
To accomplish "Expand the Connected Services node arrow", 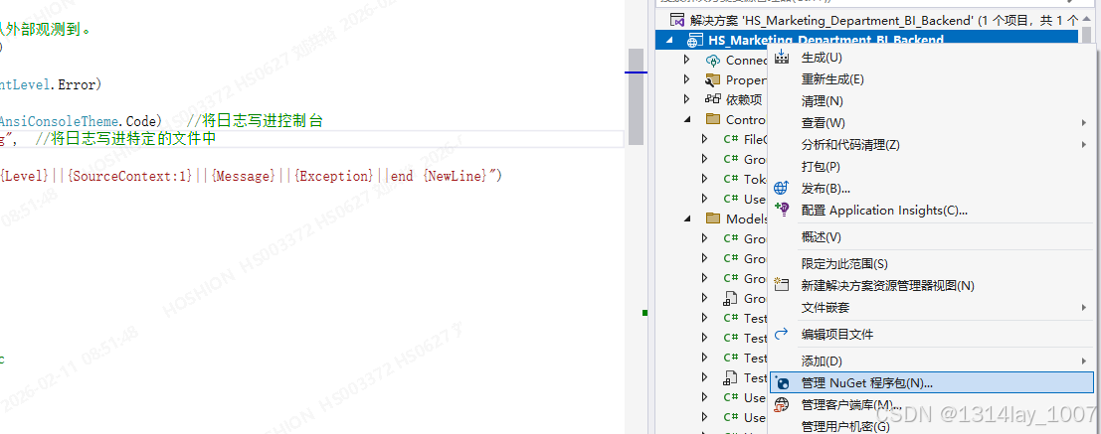I will pyautogui.click(x=687, y=61).
